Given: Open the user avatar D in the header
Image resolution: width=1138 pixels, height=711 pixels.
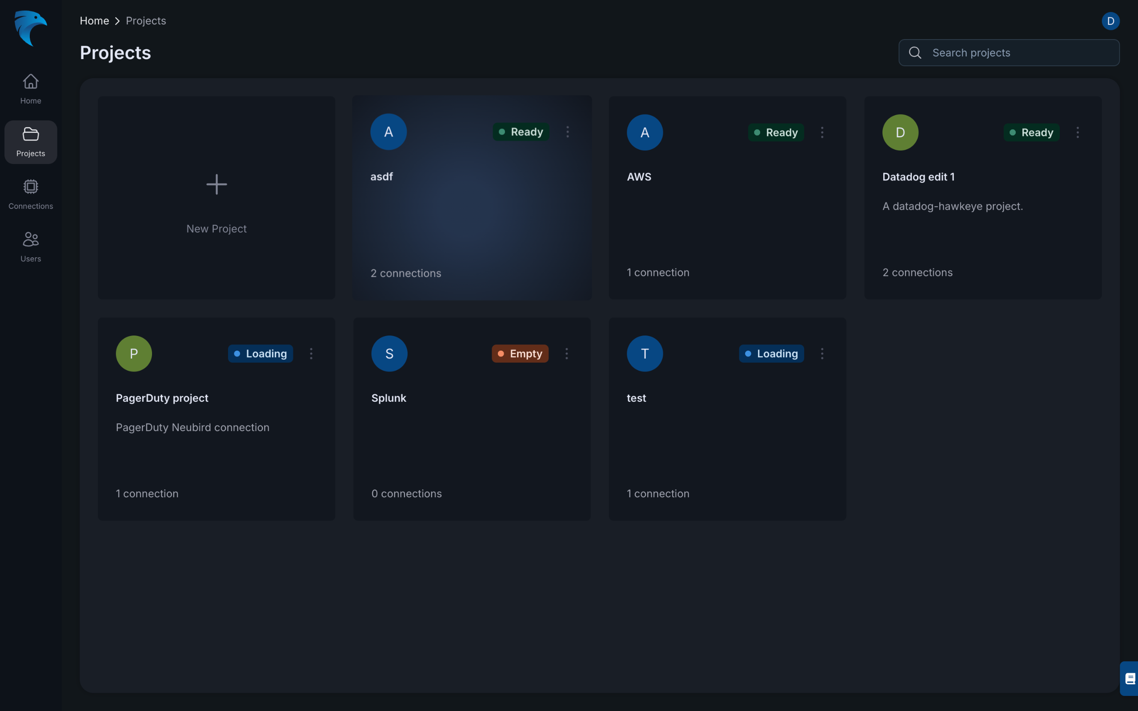Looking at the screenshot, I should point(1110,21).
